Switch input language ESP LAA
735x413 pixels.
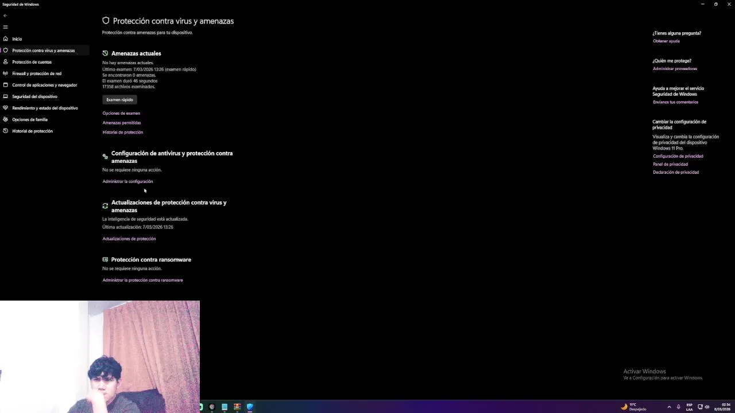point(690,407)
